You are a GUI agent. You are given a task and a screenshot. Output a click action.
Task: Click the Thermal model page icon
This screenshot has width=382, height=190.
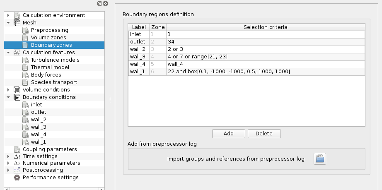(x=25, y=67)
